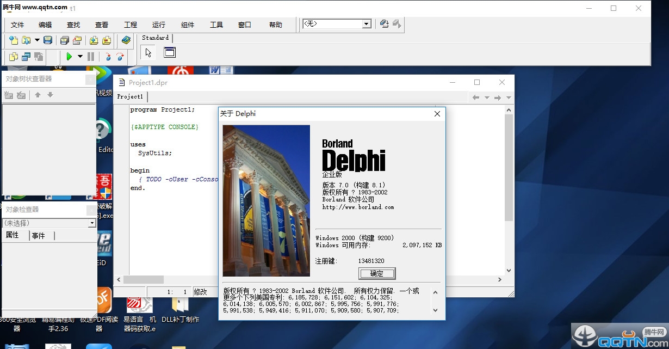
Task: Expand the Run button dropdown arrow
Action: click(80, 57)
